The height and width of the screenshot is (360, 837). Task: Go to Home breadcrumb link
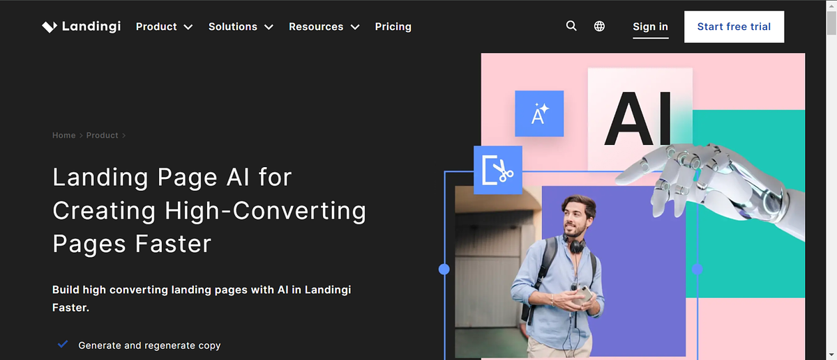point(63,135)
